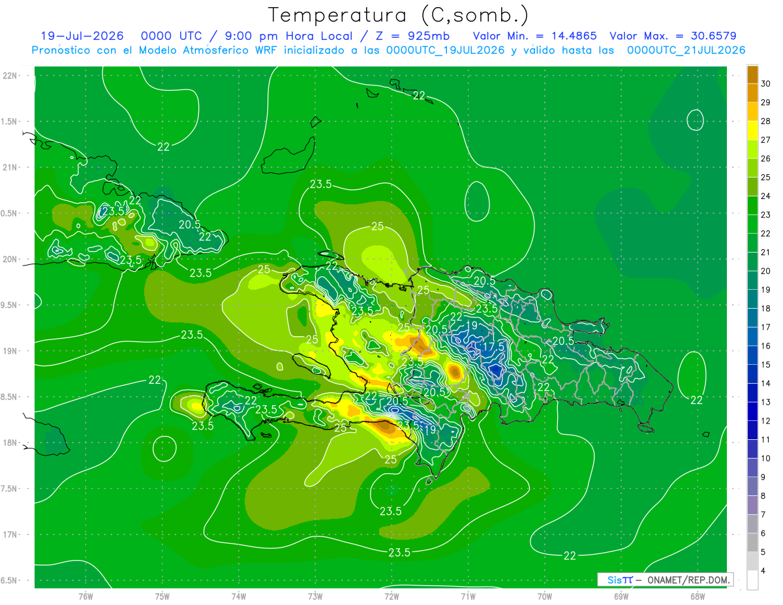783x605 pixels.
Task: Click the legend value "26"
Action: [766, 159]
